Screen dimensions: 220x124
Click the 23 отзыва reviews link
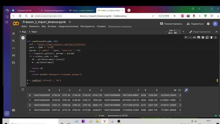pyautogui.click(x=164, y=15)
